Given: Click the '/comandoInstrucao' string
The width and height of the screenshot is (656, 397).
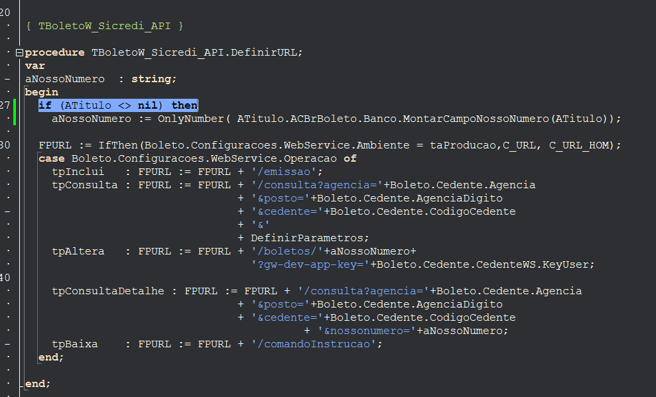Looking at the screenshot, I should 316,344.
